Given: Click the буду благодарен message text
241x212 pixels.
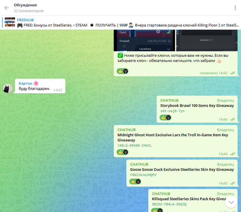Looking at the screenshot, I should coord(34,89).
